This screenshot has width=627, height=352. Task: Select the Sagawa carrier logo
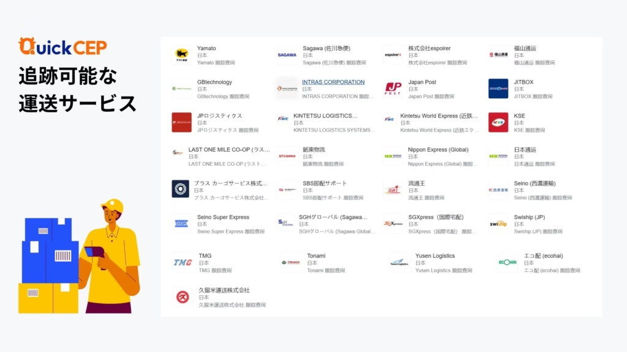pyautogui.click(x=287, y=54)
